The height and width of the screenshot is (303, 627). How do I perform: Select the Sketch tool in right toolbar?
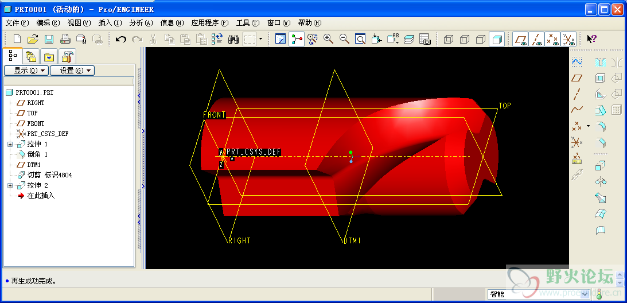coord(577,62)
